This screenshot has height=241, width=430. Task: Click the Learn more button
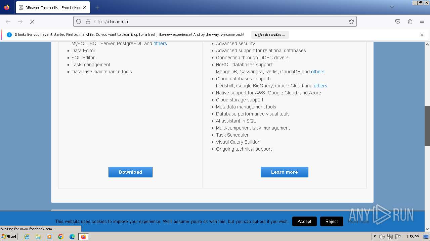[x=285, y=172]
